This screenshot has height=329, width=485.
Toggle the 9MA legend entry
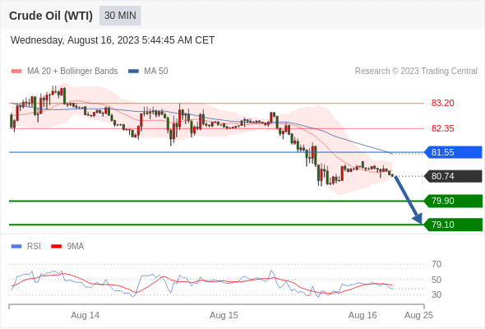tap(67, 247)
